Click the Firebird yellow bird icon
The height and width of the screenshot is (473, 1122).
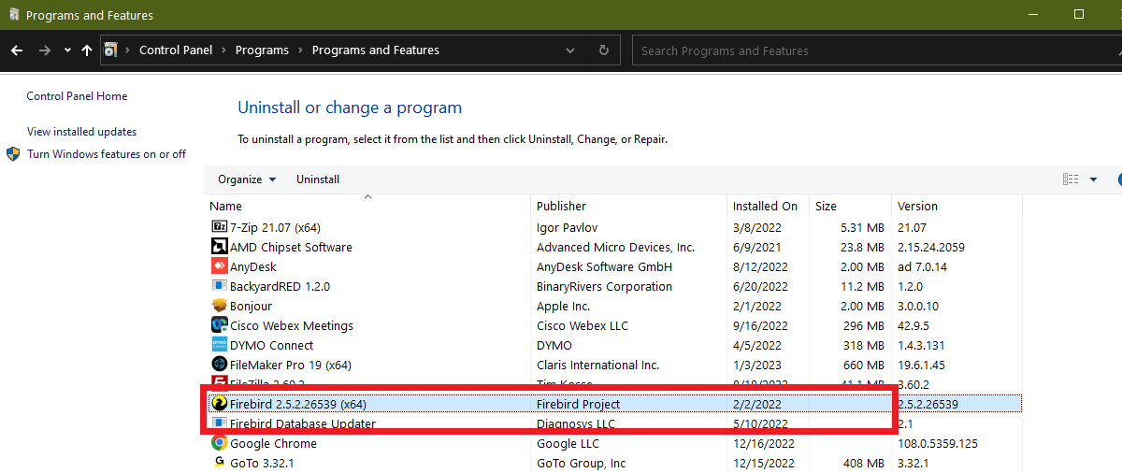(220, 404)
